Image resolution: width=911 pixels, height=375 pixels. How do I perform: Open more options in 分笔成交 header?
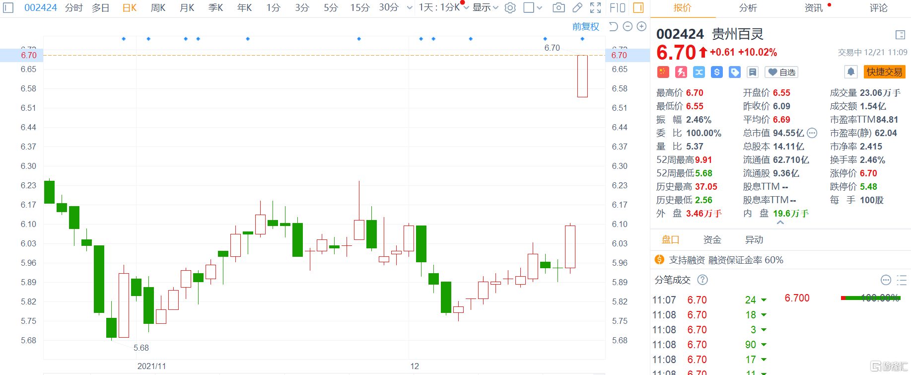(886, 280)
